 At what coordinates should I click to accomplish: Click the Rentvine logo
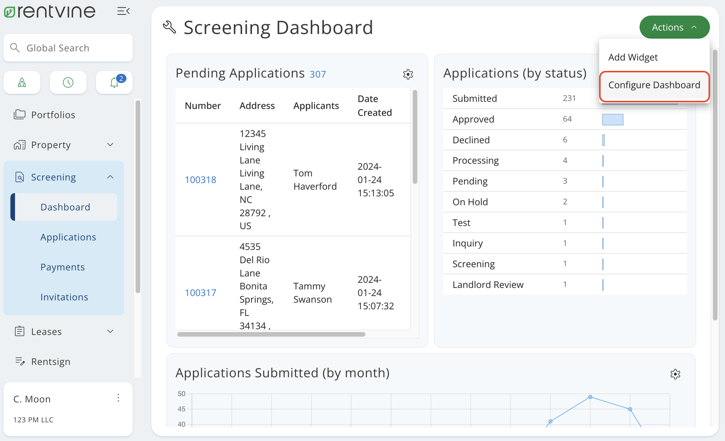[49, 11]
